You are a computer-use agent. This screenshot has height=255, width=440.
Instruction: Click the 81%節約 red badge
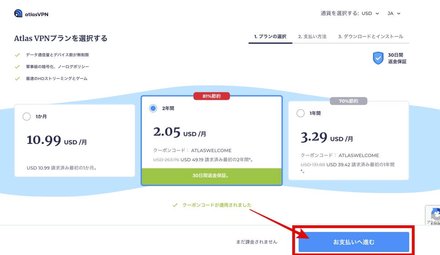pyautogui.click(x=212, y=96)
